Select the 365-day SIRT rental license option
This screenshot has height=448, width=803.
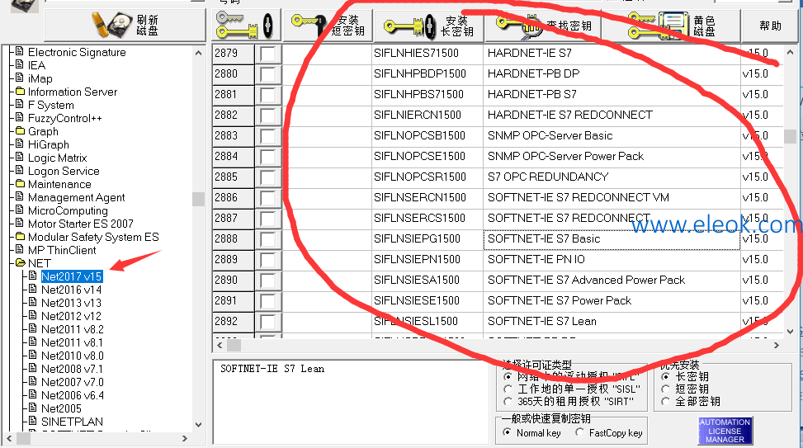coord(508,402)
